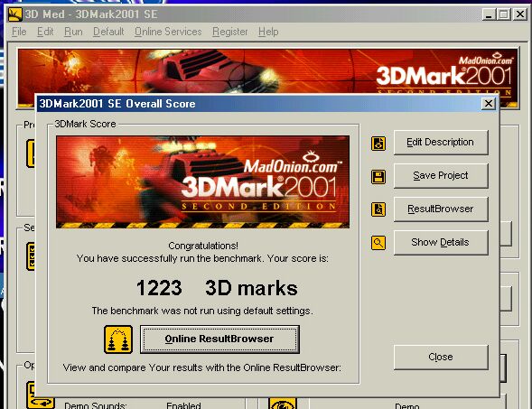
Task: Click the ResultBrowser document icon
Action: [378, 209]
